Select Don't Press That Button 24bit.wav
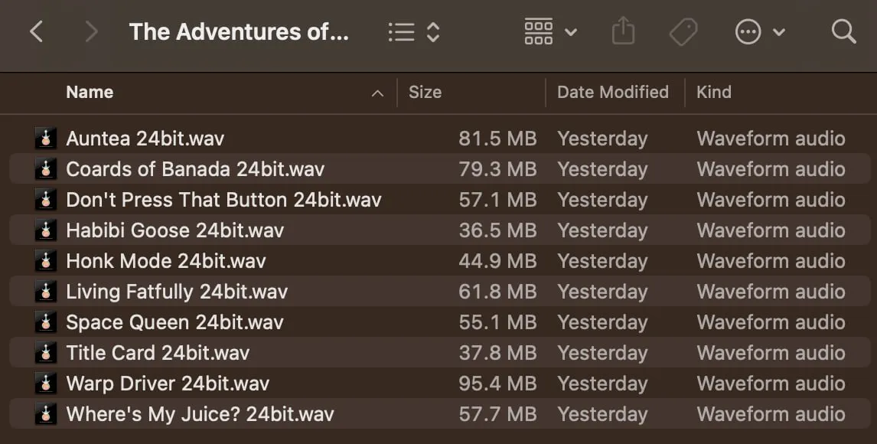877x444 pixels. pos(439,200)
